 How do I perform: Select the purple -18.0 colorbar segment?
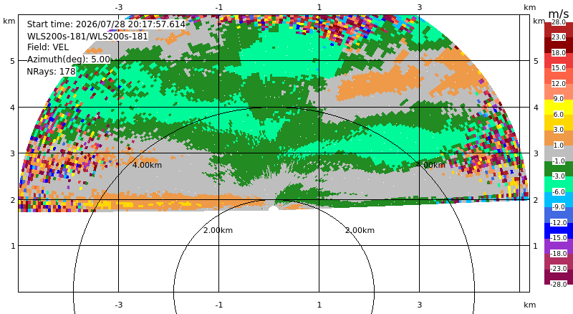[559, 246]
